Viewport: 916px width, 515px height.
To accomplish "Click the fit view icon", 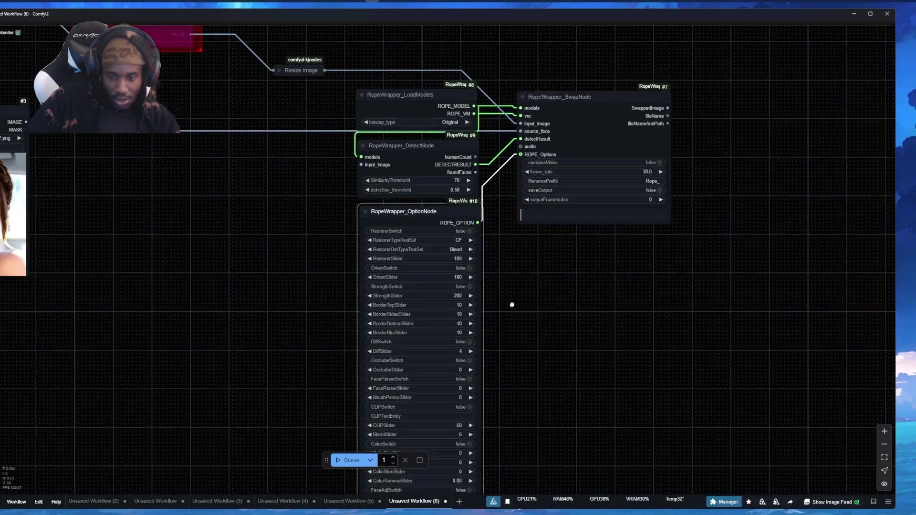I will 884,457.
